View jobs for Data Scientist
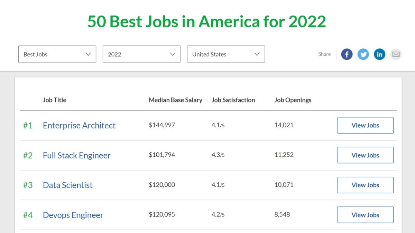415x233 pixels. click(365, 185)
